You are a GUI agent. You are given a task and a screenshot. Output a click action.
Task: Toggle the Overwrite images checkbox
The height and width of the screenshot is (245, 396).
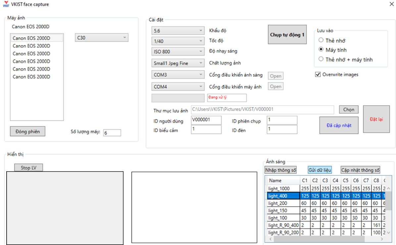[x=318, y=74]
